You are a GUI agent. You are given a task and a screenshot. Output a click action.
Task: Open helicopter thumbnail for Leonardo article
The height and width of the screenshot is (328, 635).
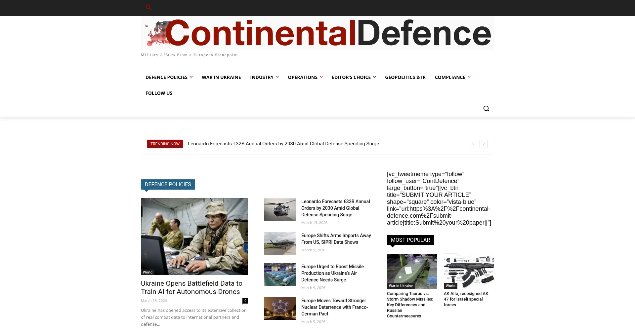pyautogui.click(x=280, y=209)
